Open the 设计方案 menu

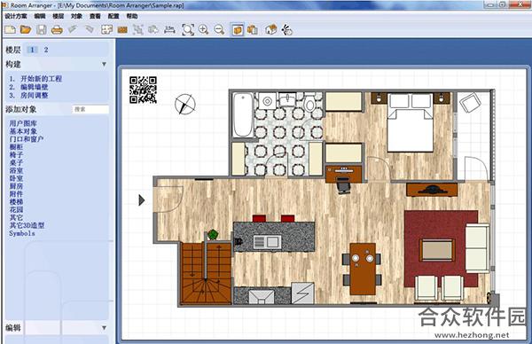tap(16, 16)
